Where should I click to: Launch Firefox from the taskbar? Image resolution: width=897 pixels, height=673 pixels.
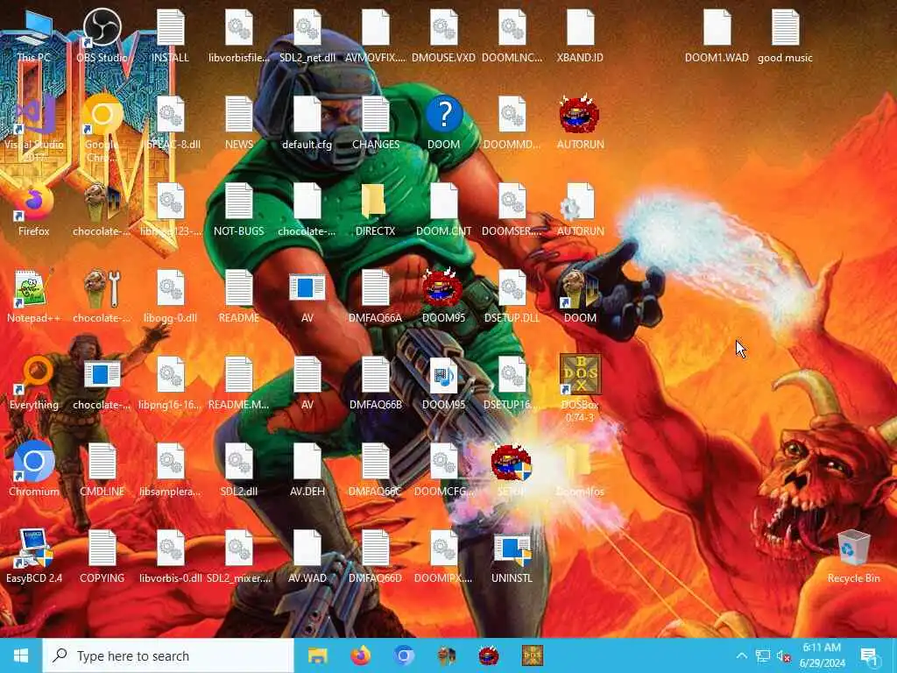[x=360, y=655]
